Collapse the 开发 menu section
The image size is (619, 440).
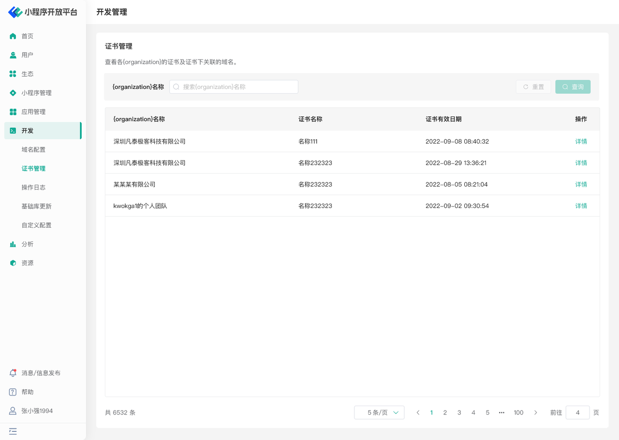pos(43,131)
